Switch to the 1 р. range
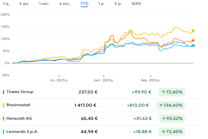Viewport: 208px width, 139px height. 101,4
